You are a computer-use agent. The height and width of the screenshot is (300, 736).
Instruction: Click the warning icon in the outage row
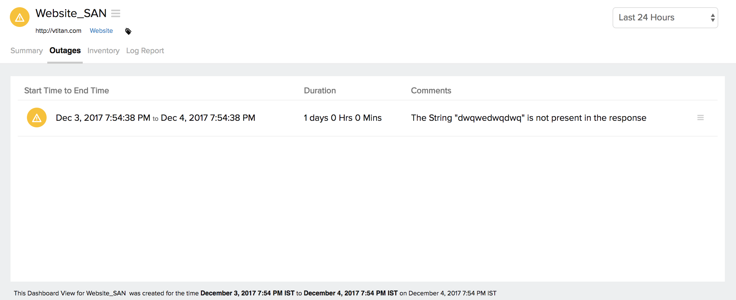pos(37,118)
